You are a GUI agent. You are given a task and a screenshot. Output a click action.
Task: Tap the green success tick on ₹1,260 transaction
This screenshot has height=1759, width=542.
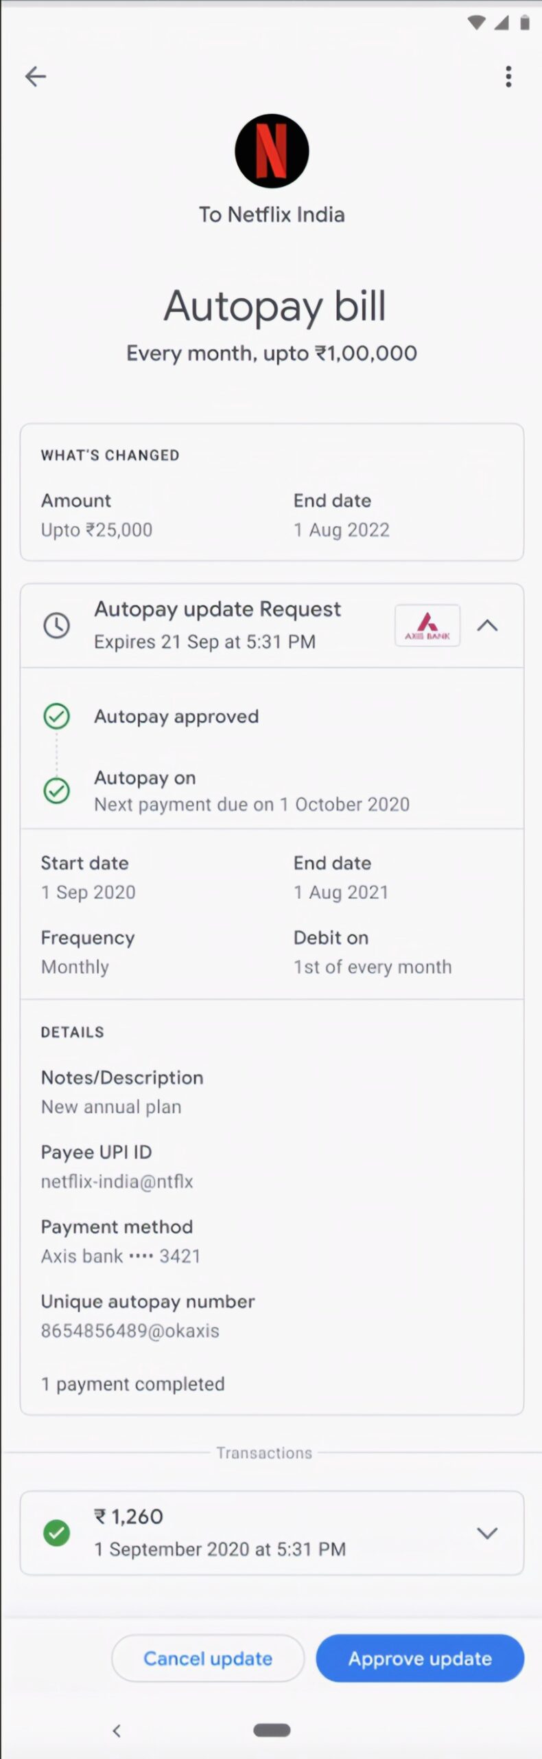[x=56, y=1532]
